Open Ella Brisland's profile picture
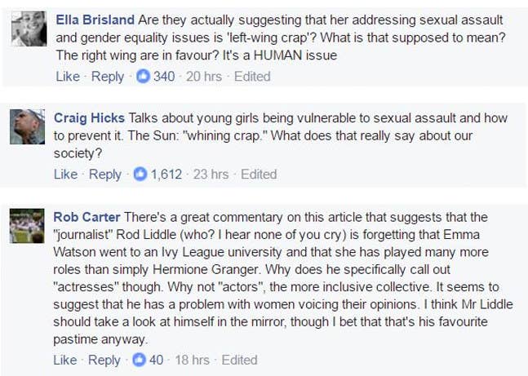This screenshot has width=528, height=376. point(29,29)
